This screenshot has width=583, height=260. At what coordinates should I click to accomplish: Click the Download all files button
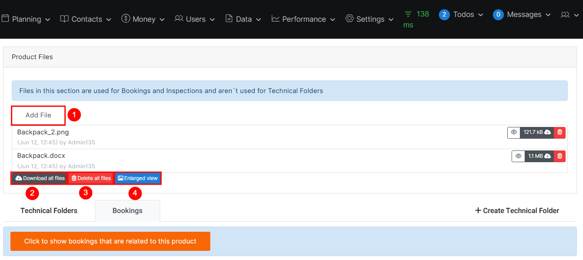pyautogui.click(x=40, y=178)
